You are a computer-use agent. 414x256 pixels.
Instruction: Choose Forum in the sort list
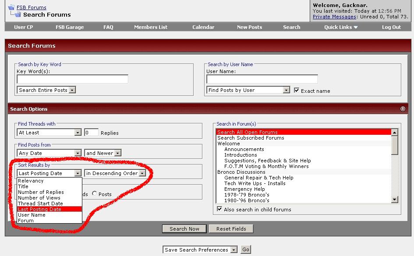[x=50, y=221]
